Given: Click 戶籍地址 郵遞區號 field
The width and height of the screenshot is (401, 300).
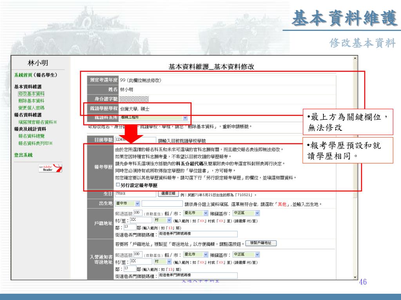Looking at the screenshot, I should [x=137, y=213].
